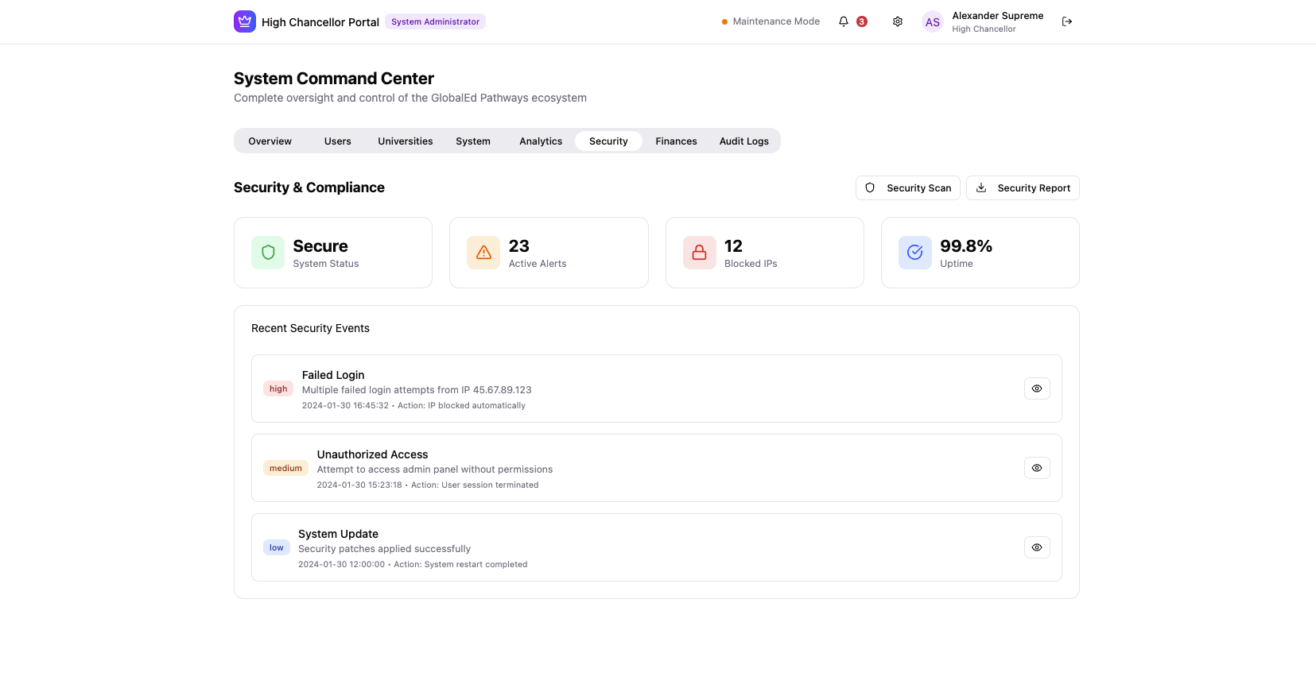Click the green shield Secure icon
1316x680 pixels.
[268, 253]
